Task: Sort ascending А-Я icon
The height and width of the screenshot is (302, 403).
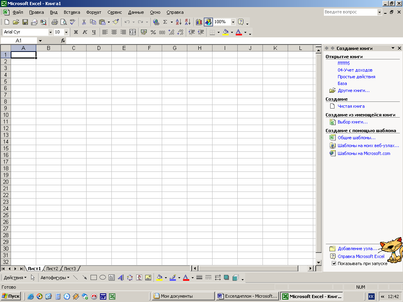Action: click(179, 22)
